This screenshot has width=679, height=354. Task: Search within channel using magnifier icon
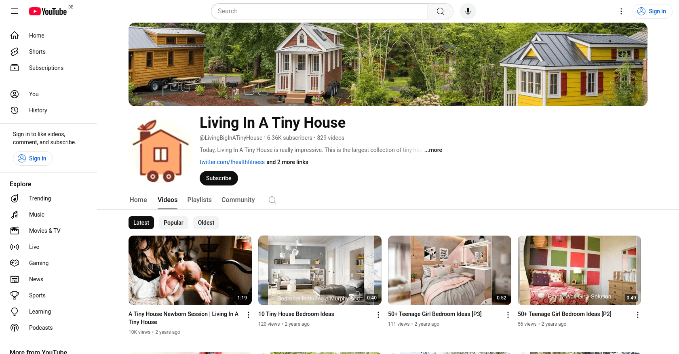(272, 200)
